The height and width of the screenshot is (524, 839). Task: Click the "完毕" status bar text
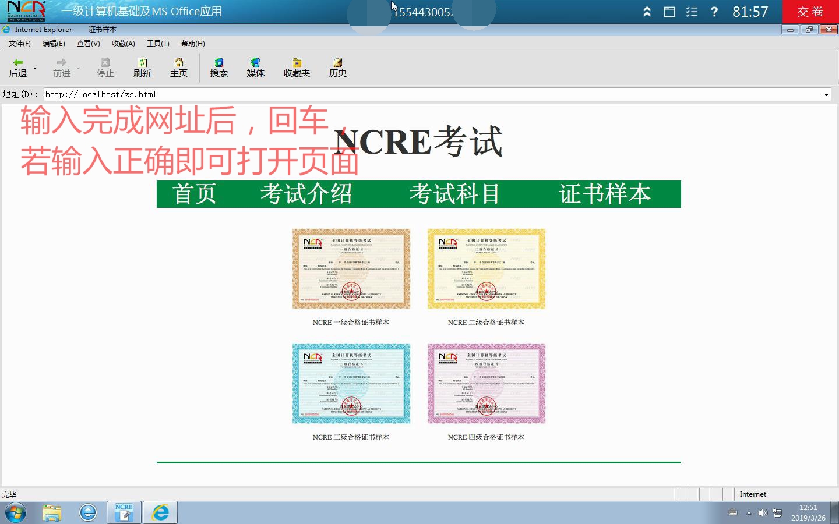tap(9, 495)
